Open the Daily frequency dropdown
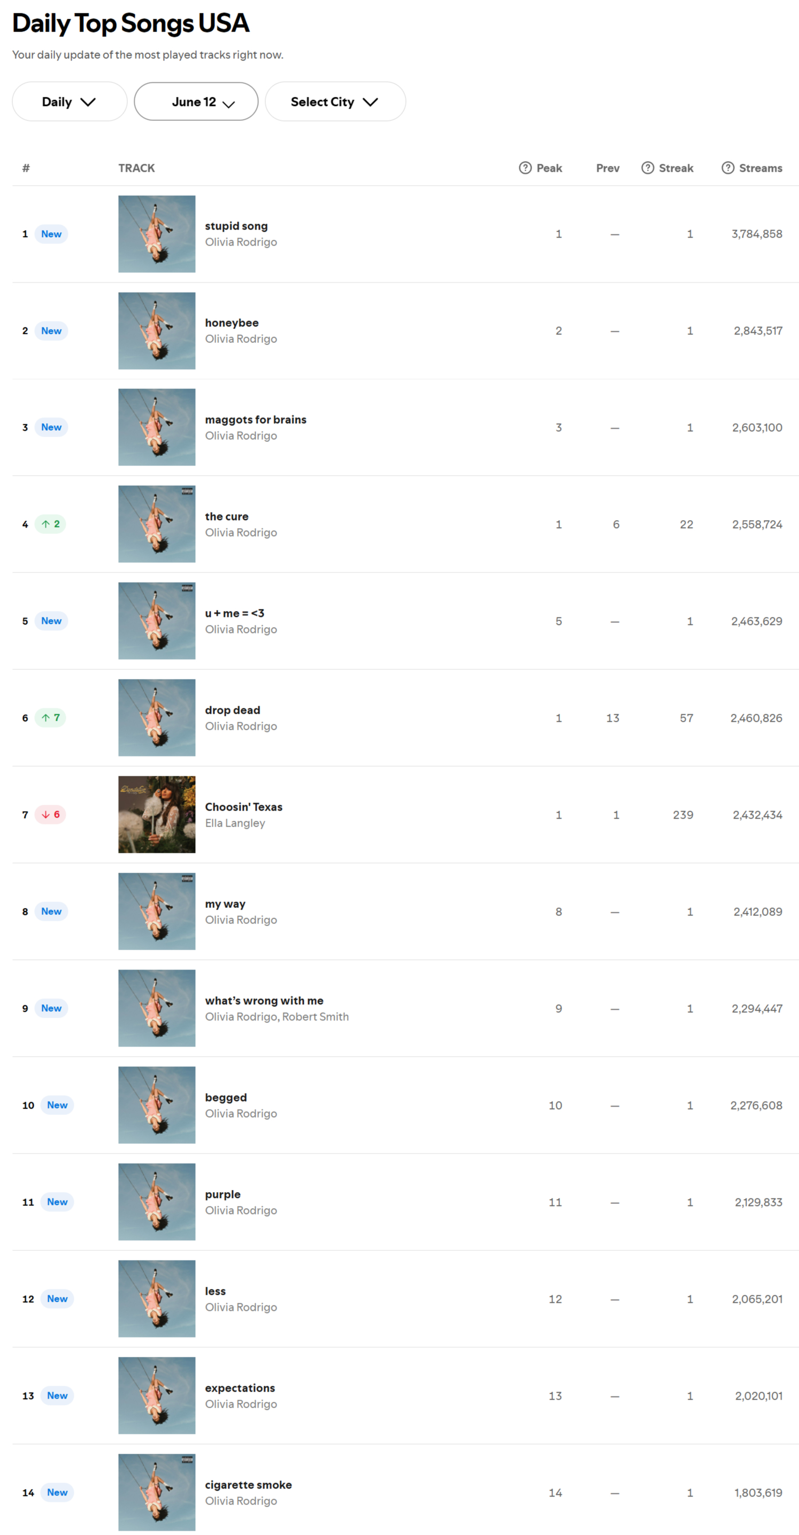This screenshot has width=799, height=1535. pyautogui.click(x=70, y=102)
